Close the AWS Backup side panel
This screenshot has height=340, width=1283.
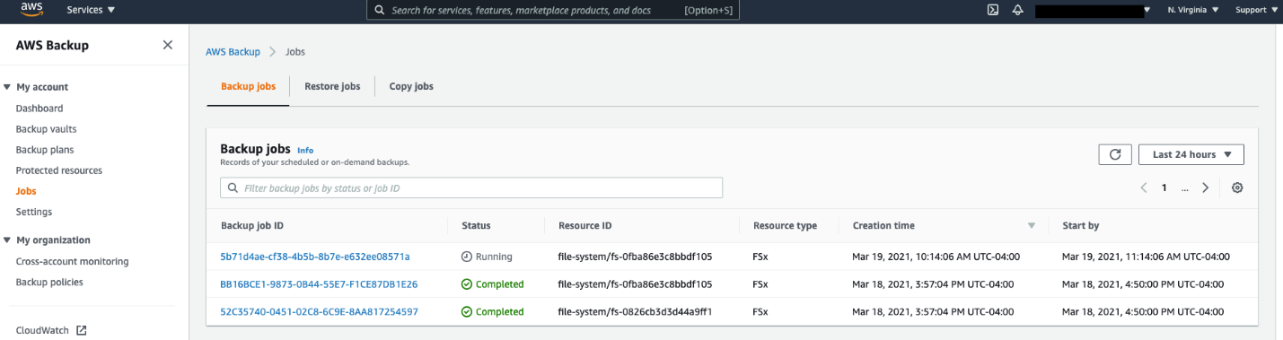pos(168,45)
